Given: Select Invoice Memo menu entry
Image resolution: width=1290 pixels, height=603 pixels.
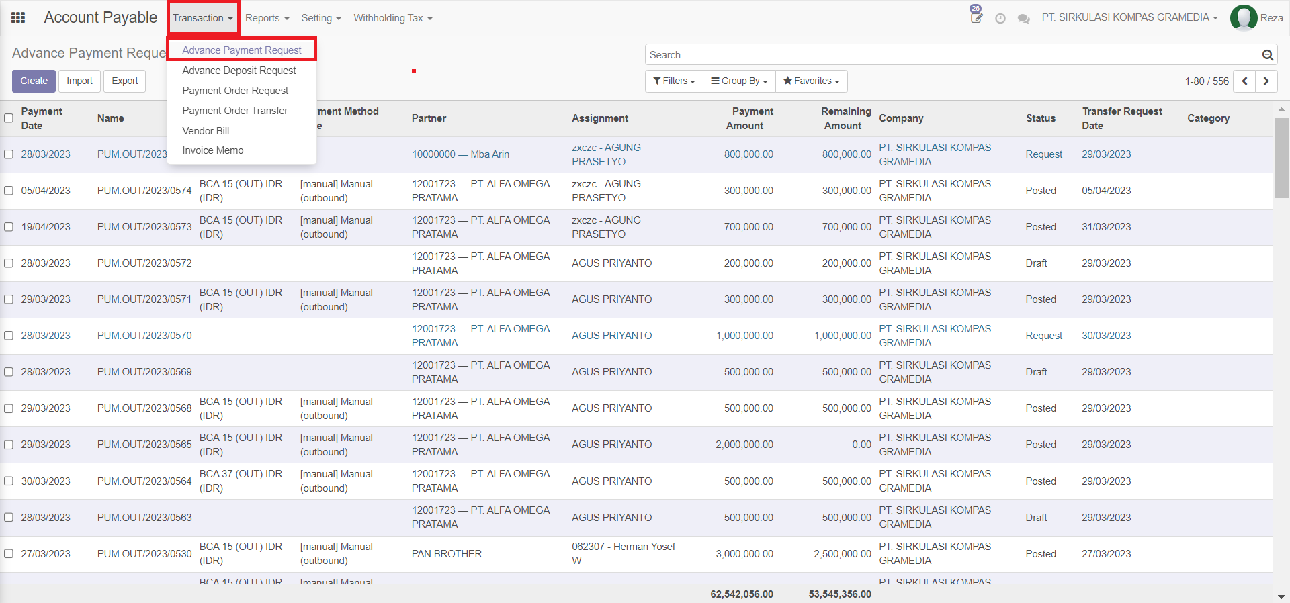Looking at the screenshot, I should tap(213, 150).
